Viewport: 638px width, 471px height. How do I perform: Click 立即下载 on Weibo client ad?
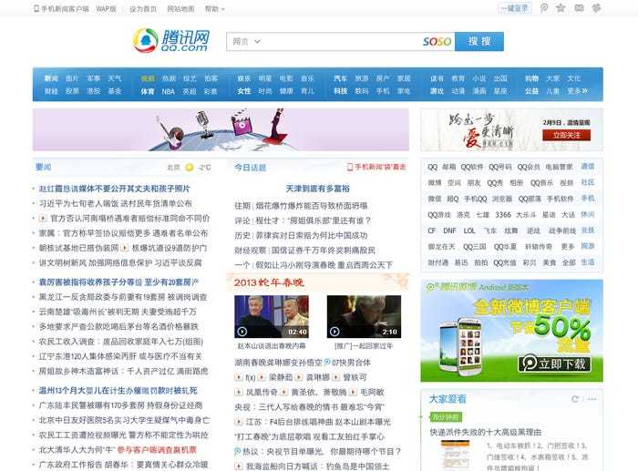pos(554,363)
